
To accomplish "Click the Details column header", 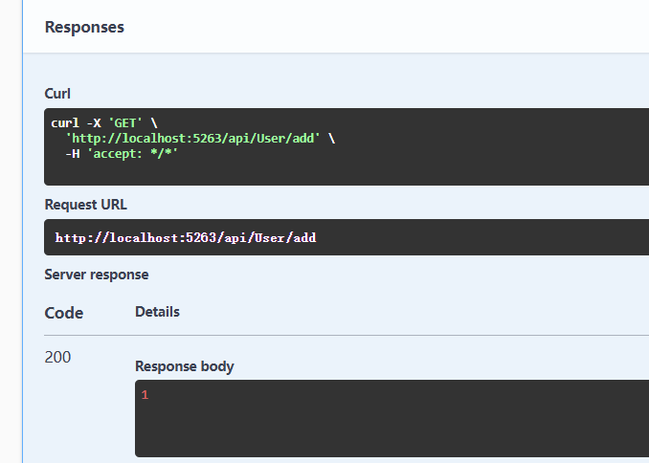I will [157, 312].
